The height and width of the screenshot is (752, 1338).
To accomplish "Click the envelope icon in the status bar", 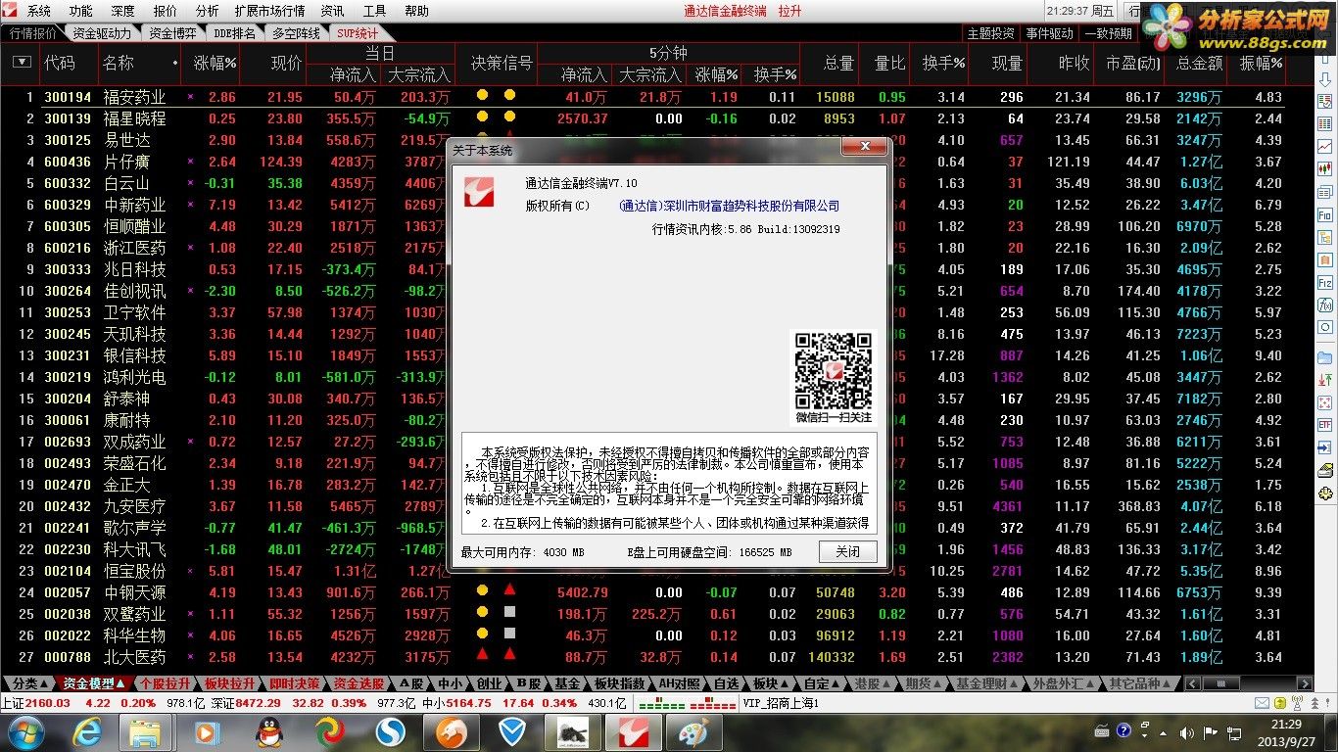I will tap(1262, 703).
